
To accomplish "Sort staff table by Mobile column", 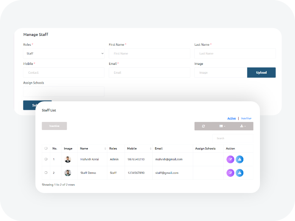I will point(139,148).
